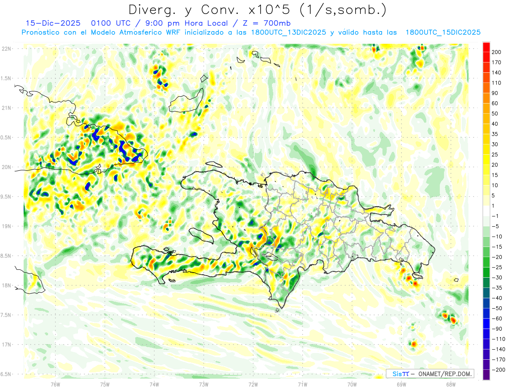506x390 pixels.
Task: Click the "73W" longitude label
Action: 204,384
